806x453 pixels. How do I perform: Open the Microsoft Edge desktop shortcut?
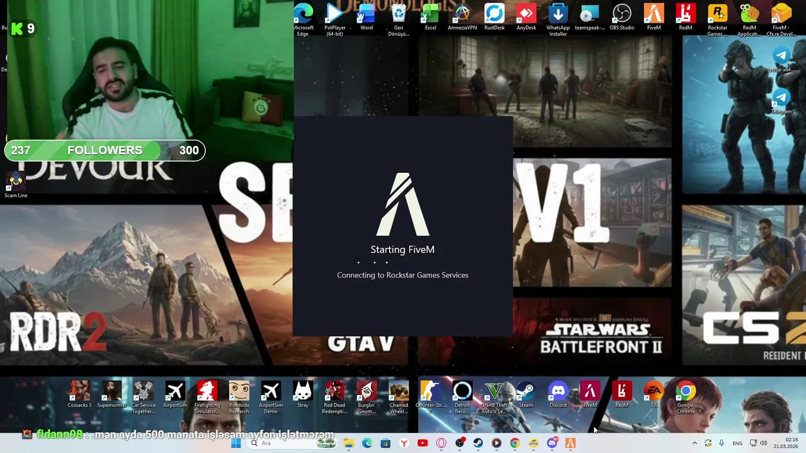[303, 19]
